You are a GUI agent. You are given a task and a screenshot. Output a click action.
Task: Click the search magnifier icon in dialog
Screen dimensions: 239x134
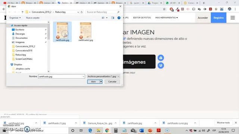coord(118,12)
